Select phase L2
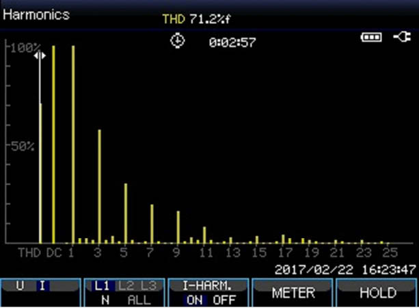This screenshot has height=308, width=419. coord(126,287)
